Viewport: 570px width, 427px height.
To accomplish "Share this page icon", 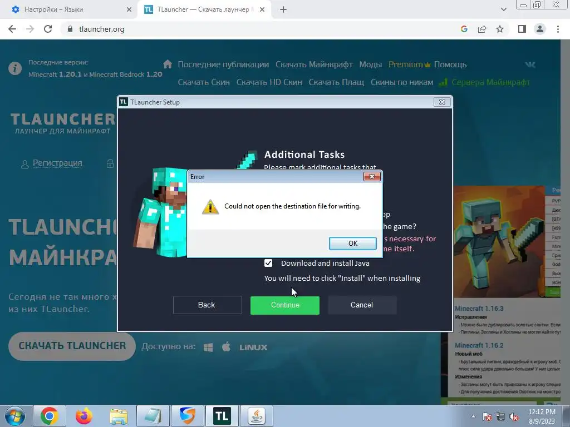I will [x=482, y=29].
